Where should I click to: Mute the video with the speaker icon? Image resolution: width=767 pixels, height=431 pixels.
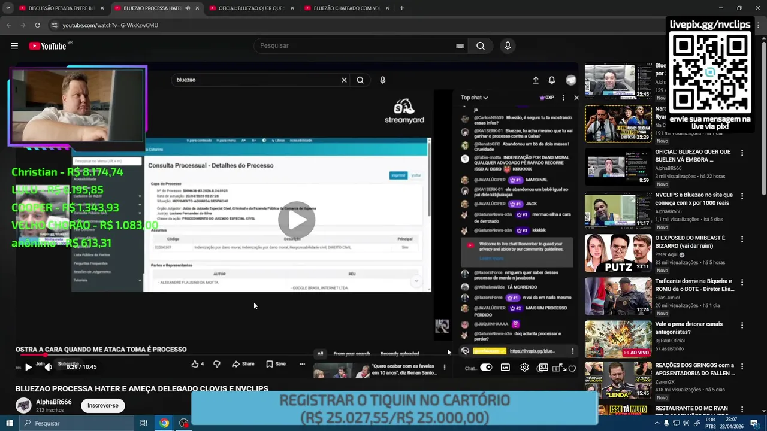tap(48, 367)
